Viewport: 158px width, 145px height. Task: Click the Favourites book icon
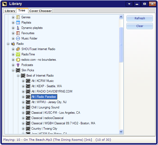coord(18,33)
